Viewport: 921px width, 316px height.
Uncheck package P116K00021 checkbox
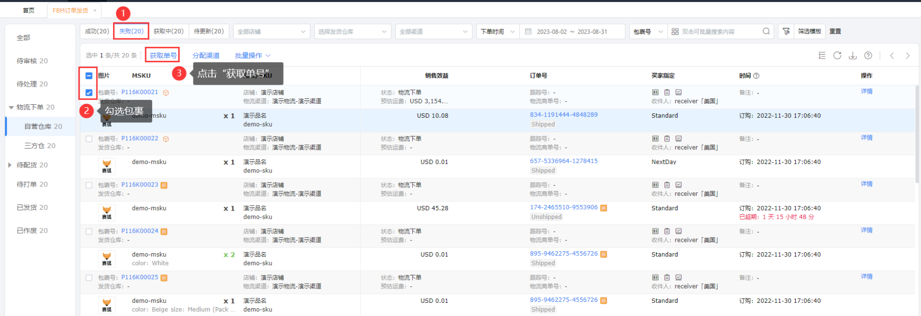89,93
